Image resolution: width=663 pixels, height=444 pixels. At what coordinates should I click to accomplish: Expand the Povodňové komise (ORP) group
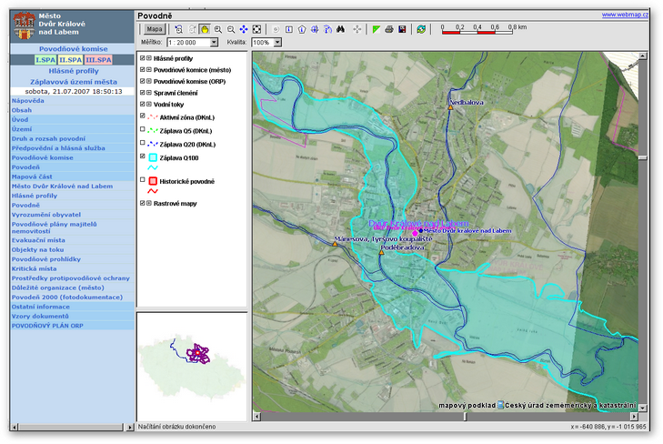click(149, 81)
